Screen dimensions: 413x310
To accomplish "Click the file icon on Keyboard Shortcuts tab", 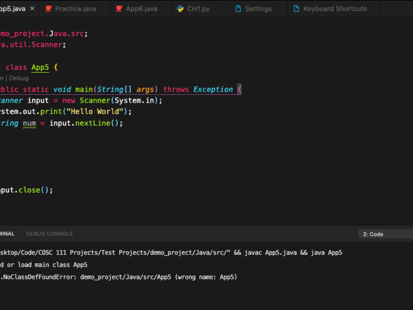I will [296, 9].
